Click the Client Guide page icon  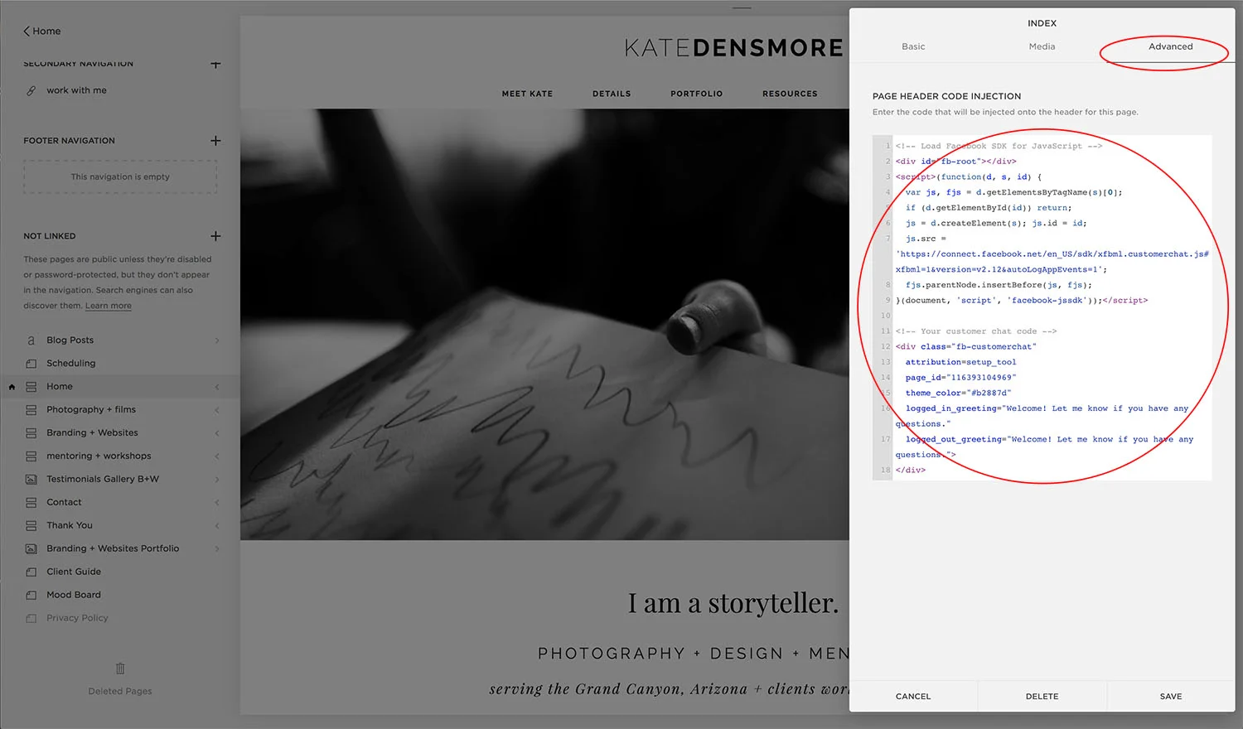(x=31, y=572)
